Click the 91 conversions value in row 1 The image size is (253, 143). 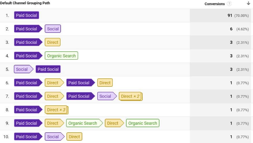pyautogui.click(x=230, y=16)
